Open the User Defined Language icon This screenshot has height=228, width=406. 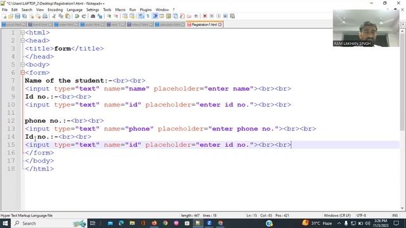(162, 16)
